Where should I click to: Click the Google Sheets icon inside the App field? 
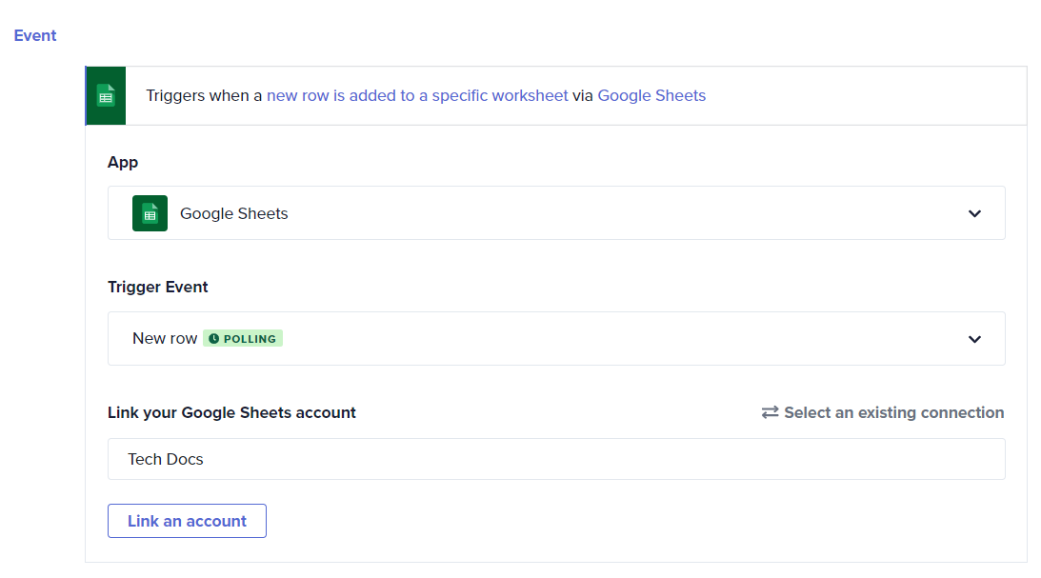click(150, 213)
